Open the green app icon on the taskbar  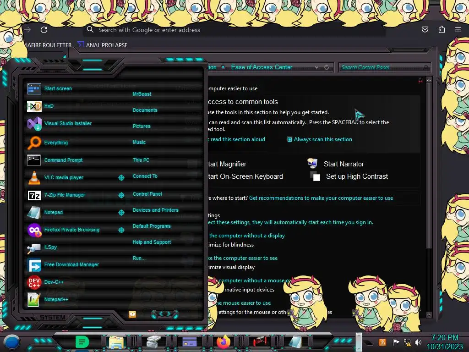[x=82, y=342]
